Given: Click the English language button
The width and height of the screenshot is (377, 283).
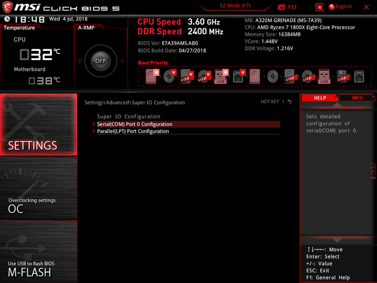Looking at the screenshot, I should (343, 6).
